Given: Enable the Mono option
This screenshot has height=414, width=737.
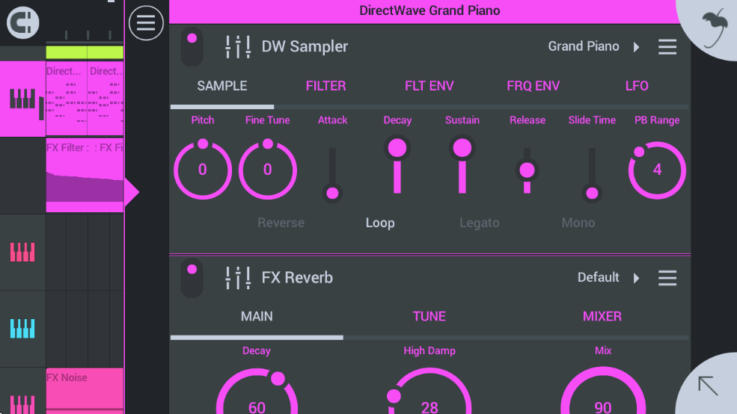Looking at the screenshot, I should point(578,223).
